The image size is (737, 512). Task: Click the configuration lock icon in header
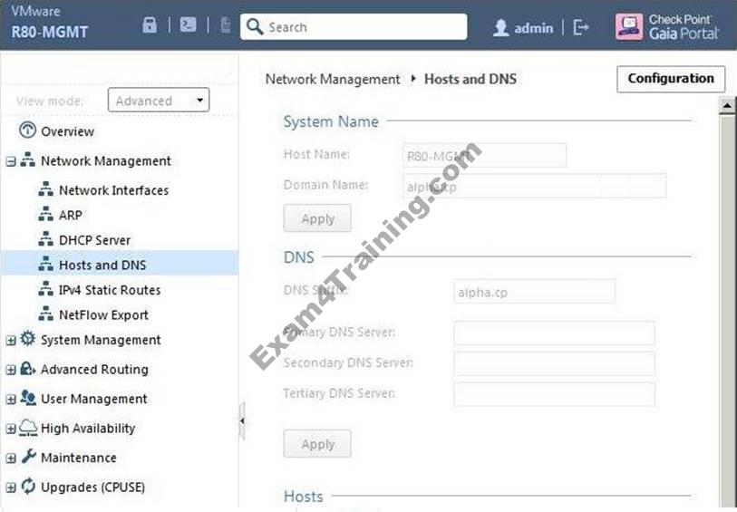(x=150, y=25)
